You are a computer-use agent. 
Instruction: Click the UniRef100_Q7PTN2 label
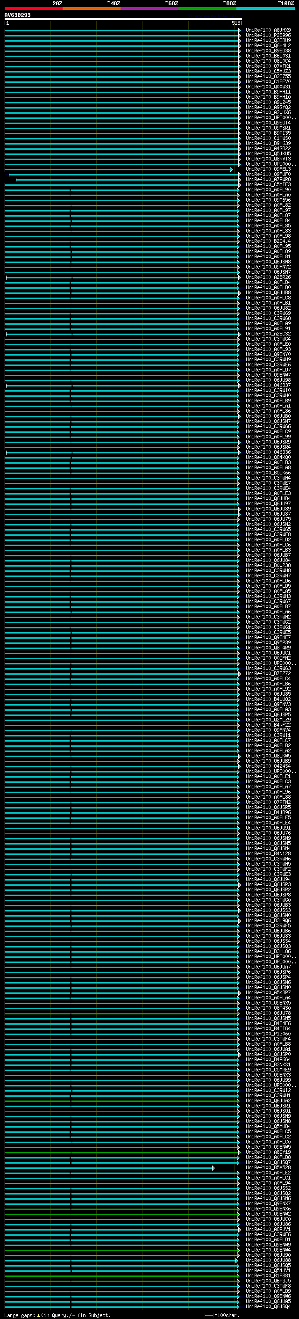point(268,802)
